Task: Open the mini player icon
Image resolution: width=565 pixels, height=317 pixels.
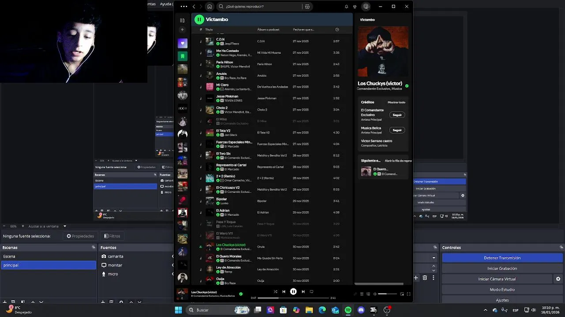Action: (x=402, y=294)
